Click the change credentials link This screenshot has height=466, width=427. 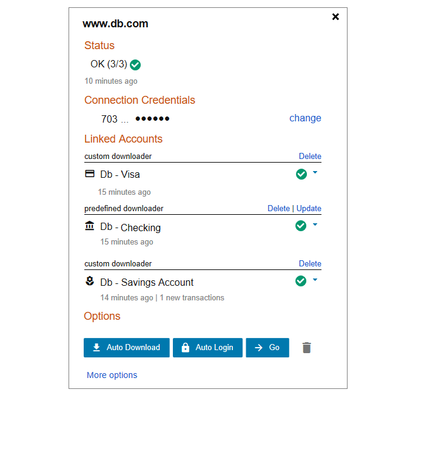click(305, 118)
